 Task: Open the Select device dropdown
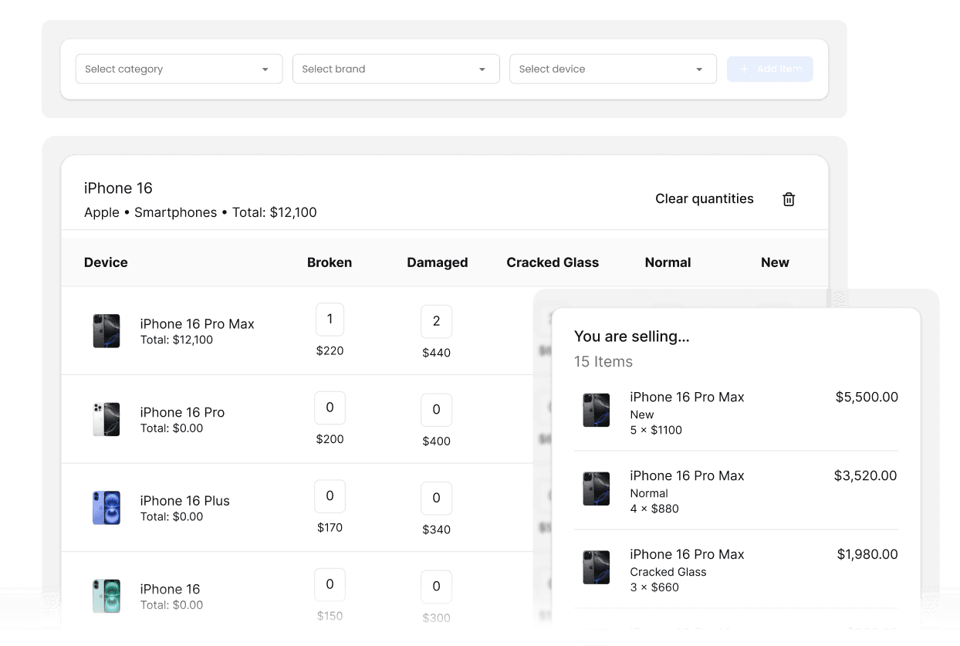tap(613, 69)
